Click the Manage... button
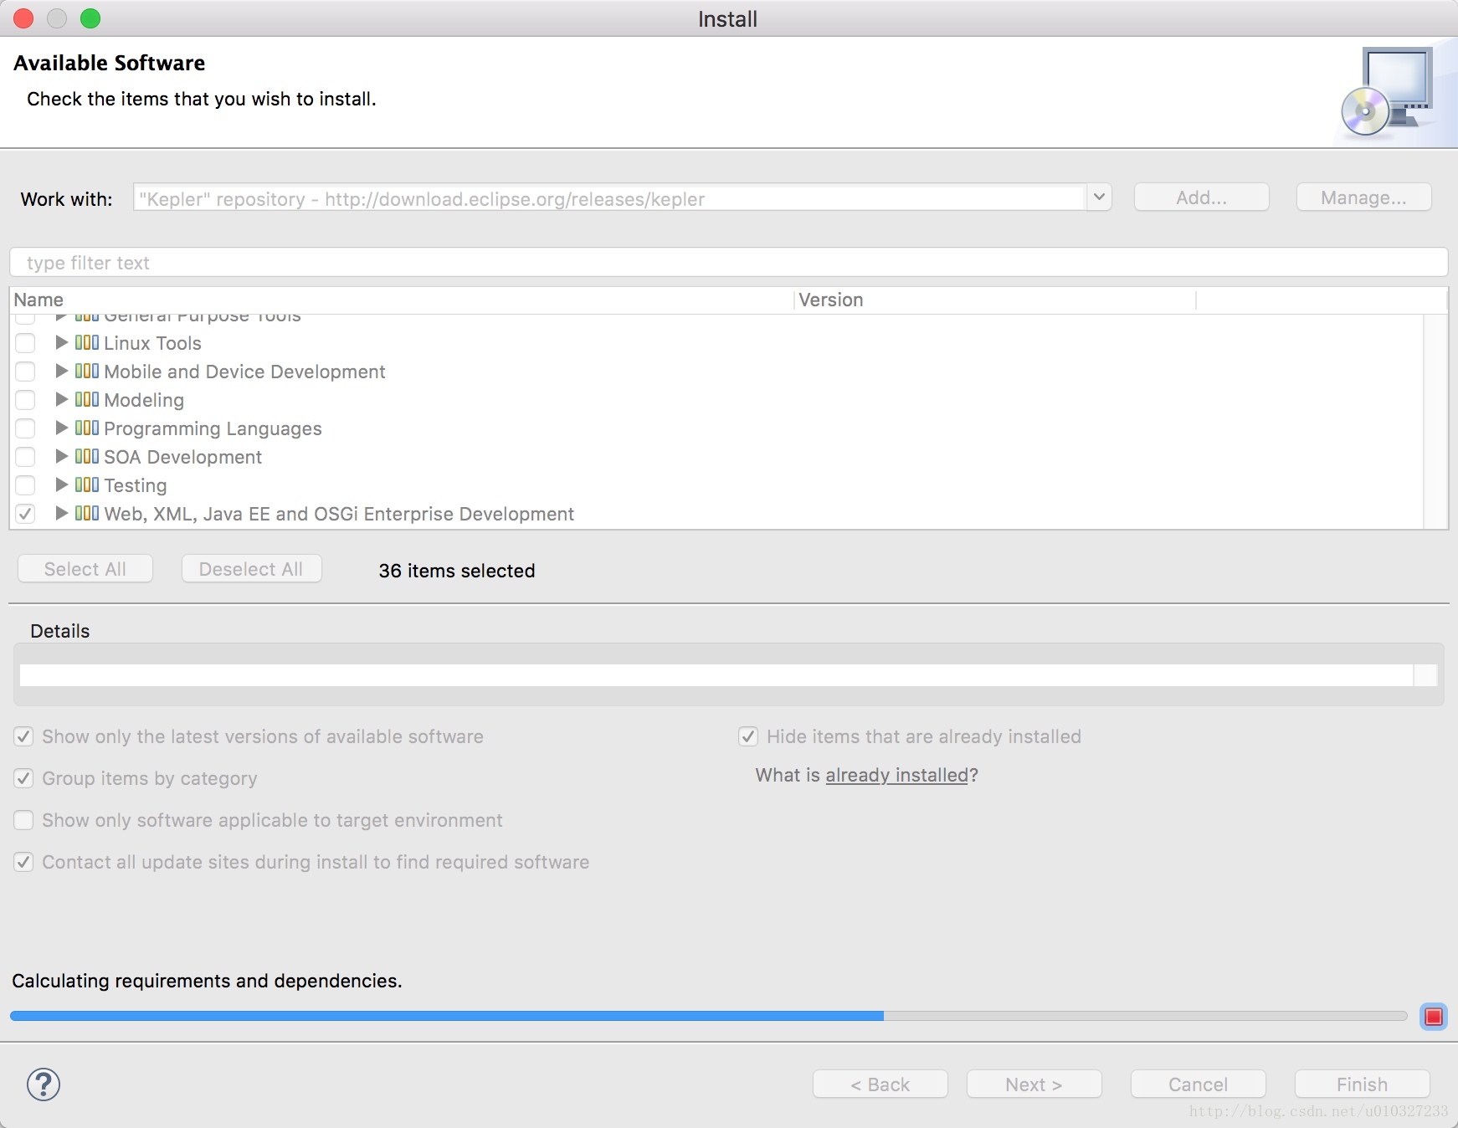Viewport: 1458px width, 1128px height. [x=1363, y=197]
